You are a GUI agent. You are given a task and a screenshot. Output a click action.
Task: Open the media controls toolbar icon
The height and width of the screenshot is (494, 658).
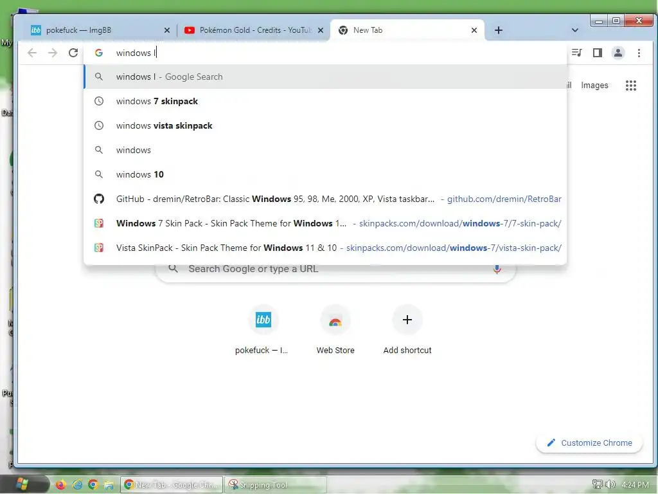(577, 53)
